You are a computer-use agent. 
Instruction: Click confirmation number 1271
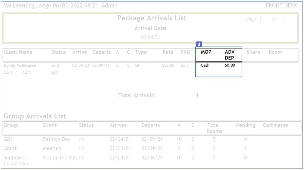(x=27, y=72)
